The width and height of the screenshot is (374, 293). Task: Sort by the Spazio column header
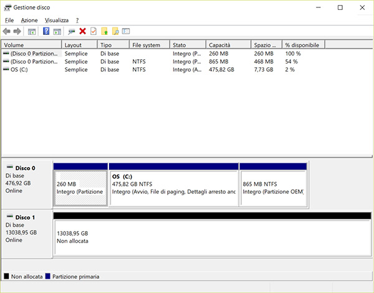pos(266,45)
